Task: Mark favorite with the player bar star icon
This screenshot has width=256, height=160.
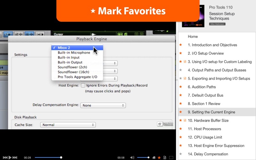Action: pos(159,157)
